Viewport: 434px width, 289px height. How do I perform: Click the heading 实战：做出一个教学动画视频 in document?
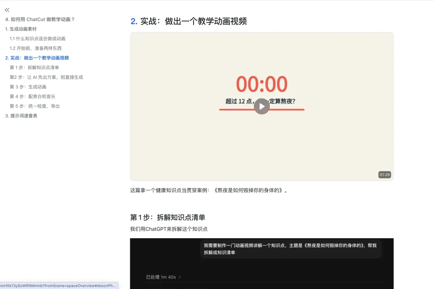(193, 21)
